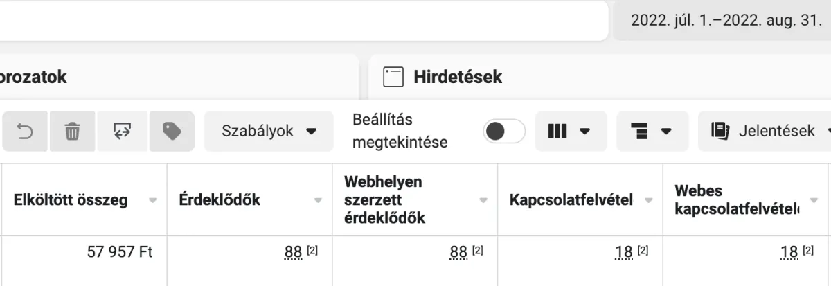Open the Szabályok dropdown
The image size is (831, 286).
[x=268, y=131]
